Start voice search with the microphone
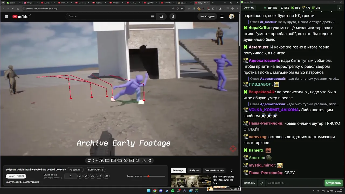This screenshot has width=345, height=194. 173,16
